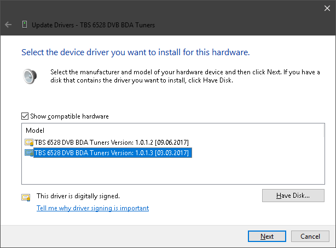Click the device icon beside Update Drivers title
Image resolution: width=336 pixels, height=248 pixels.
pyautogui.click(x=25, y=25)
